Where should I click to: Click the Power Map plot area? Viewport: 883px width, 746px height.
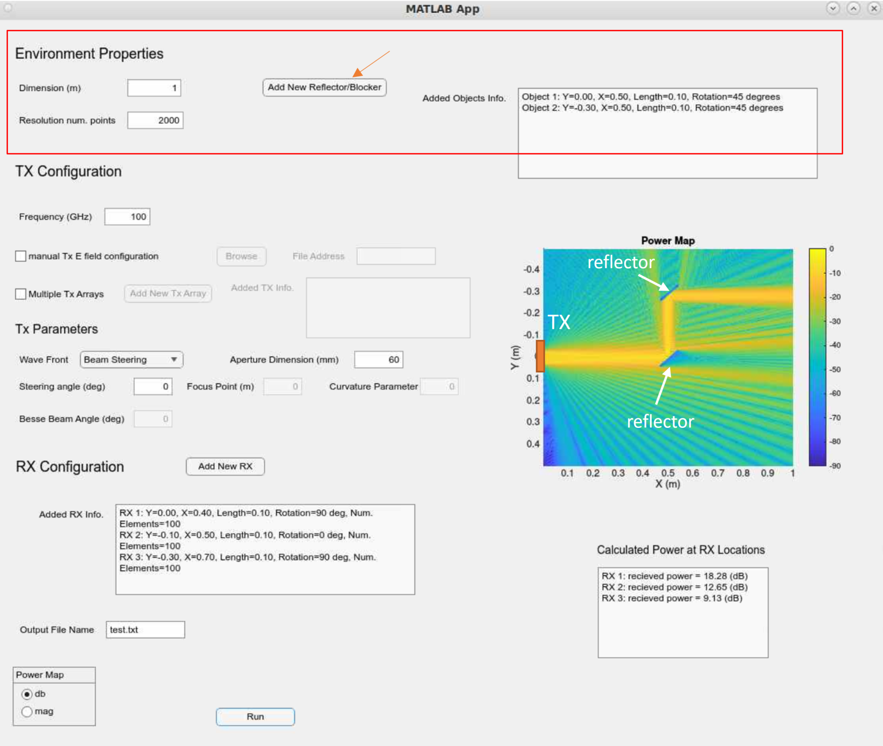click(668, 357)
